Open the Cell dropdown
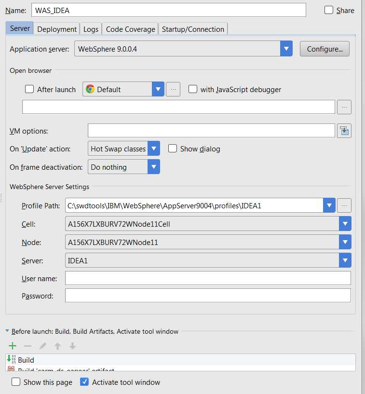 (345, 224)
